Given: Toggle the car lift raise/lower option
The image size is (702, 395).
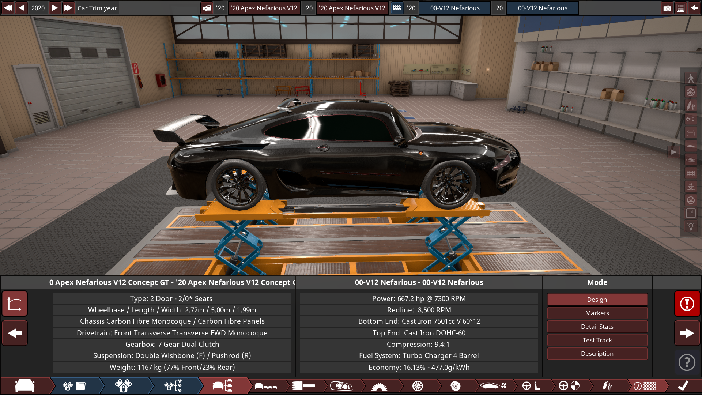Looking at the screenshot, I should coord(691,187).
